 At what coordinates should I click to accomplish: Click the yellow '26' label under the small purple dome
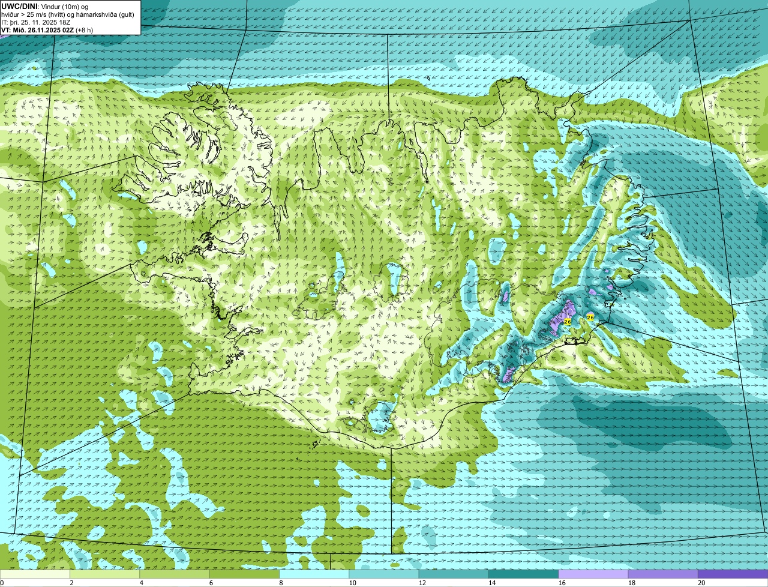tap(590, 317)
